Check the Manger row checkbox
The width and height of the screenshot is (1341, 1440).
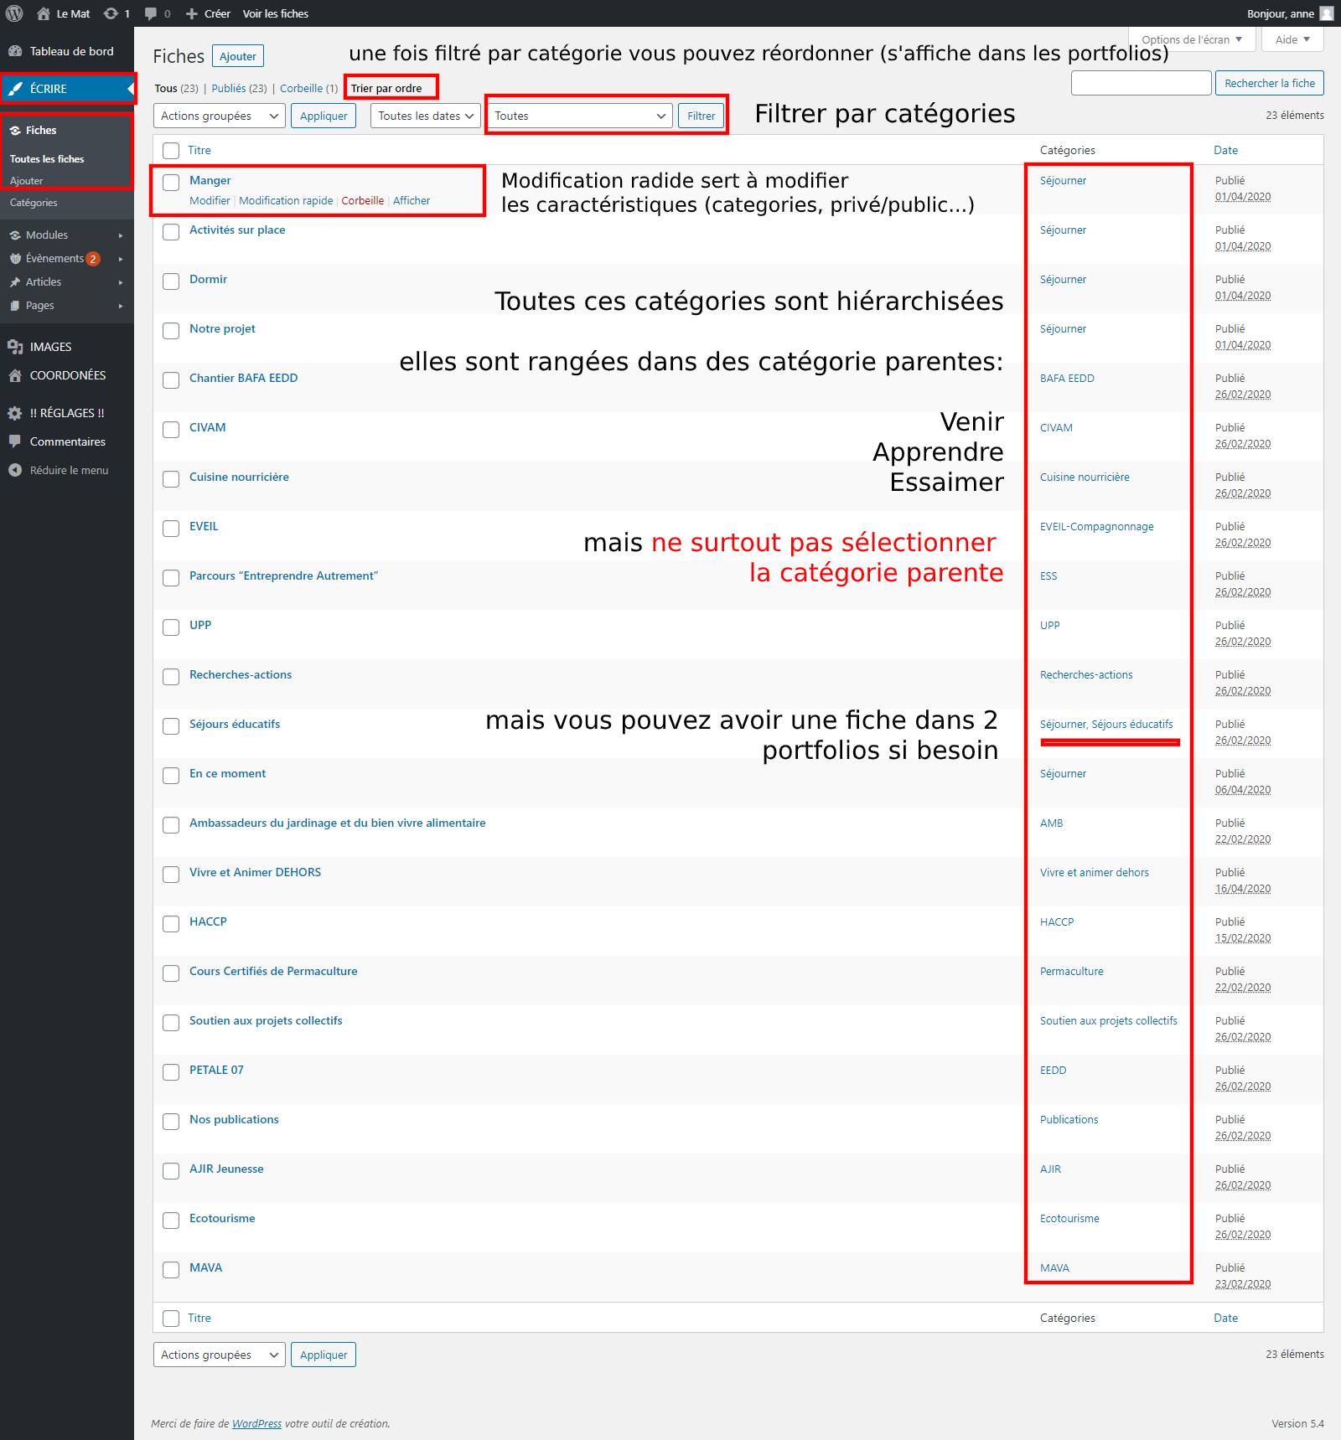pyautogui.click(x=171, y=182)
